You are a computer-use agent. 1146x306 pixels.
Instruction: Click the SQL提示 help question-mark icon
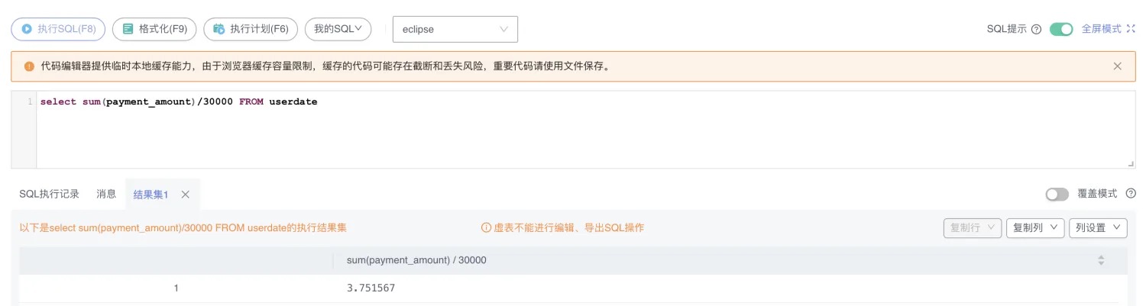click(1037, 29)
